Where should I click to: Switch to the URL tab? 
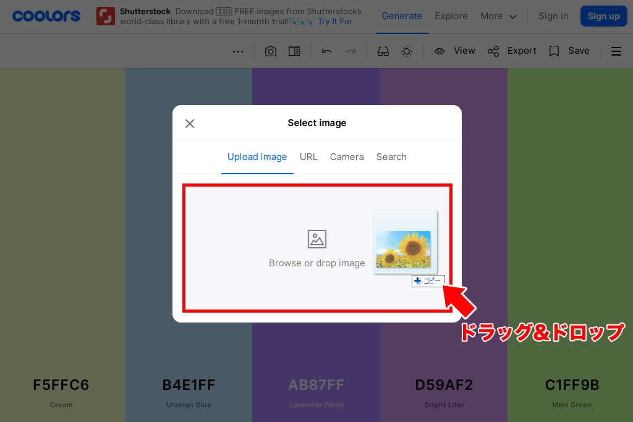click(308, 157)
